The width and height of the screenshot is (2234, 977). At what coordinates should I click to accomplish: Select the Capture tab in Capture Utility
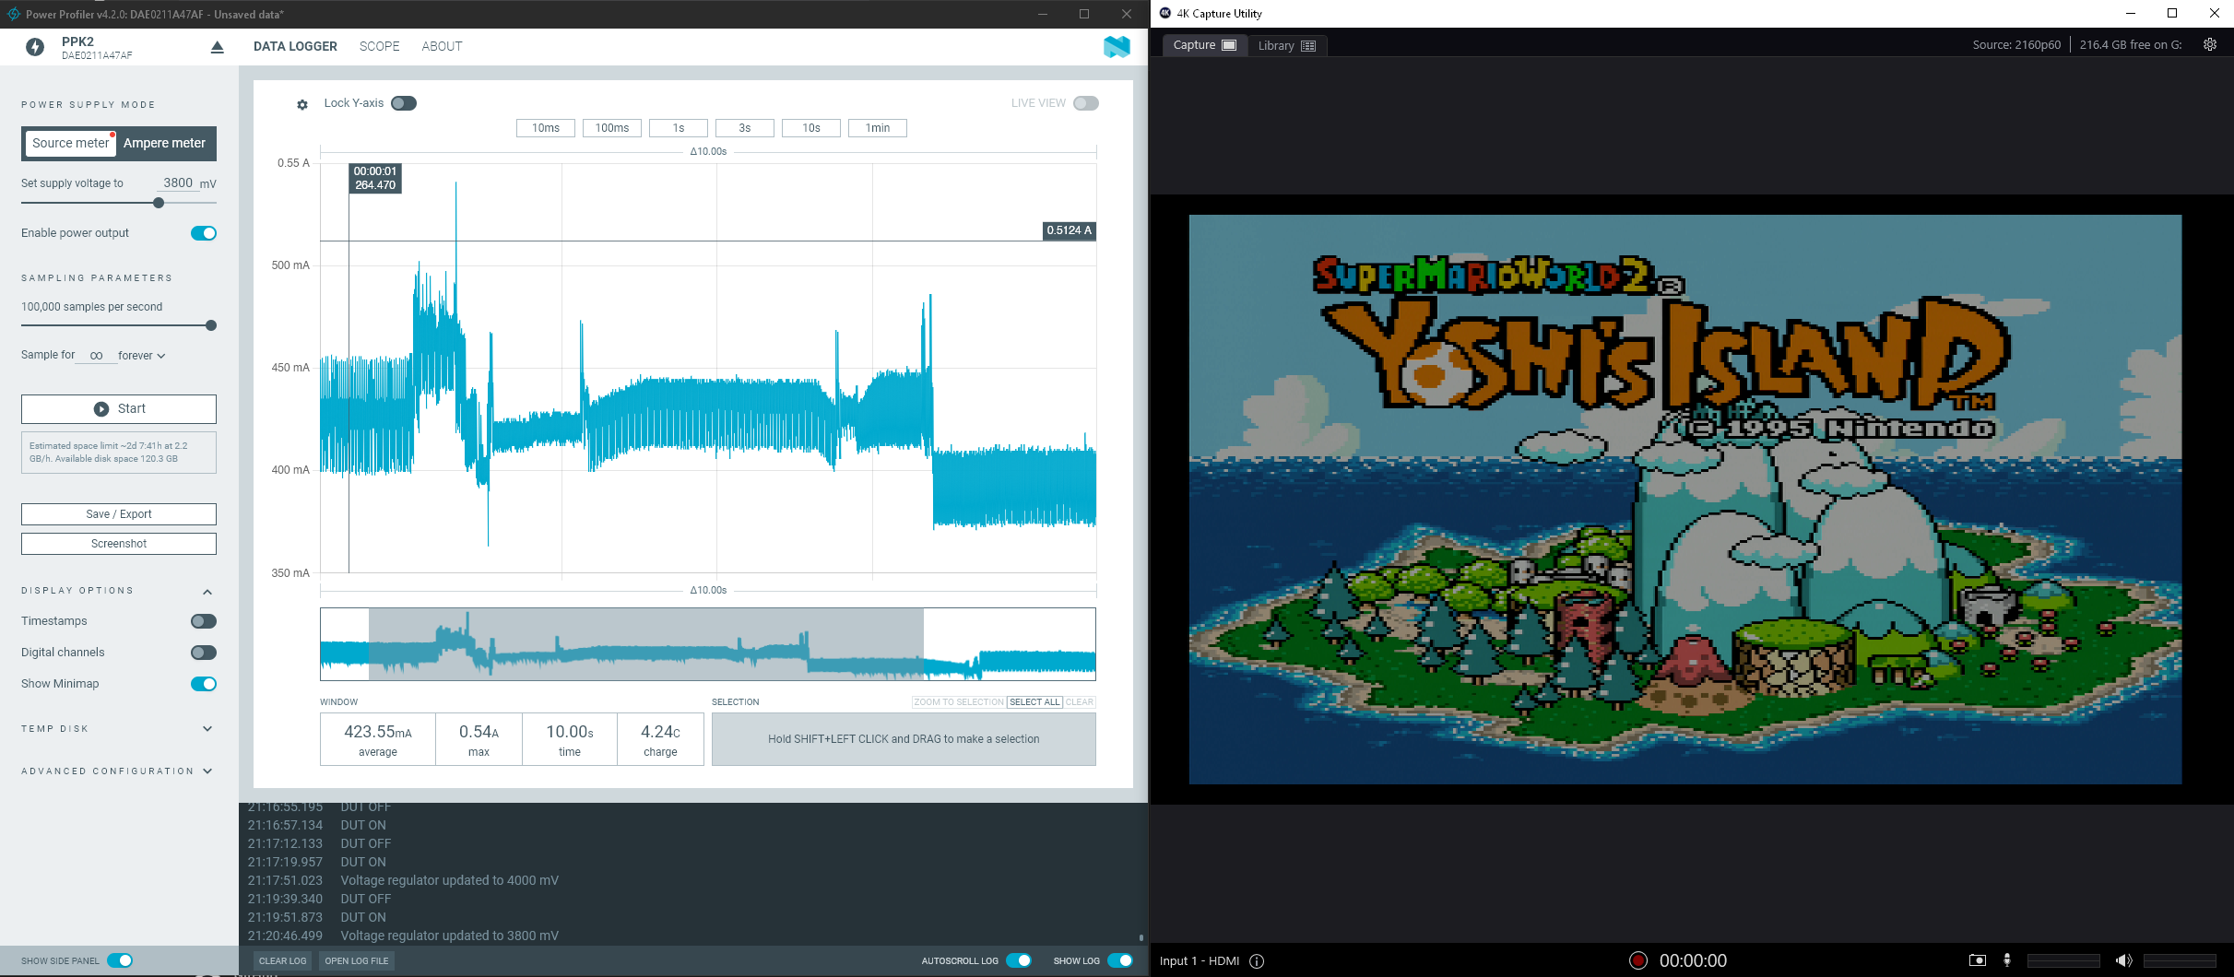point(1204,45)
